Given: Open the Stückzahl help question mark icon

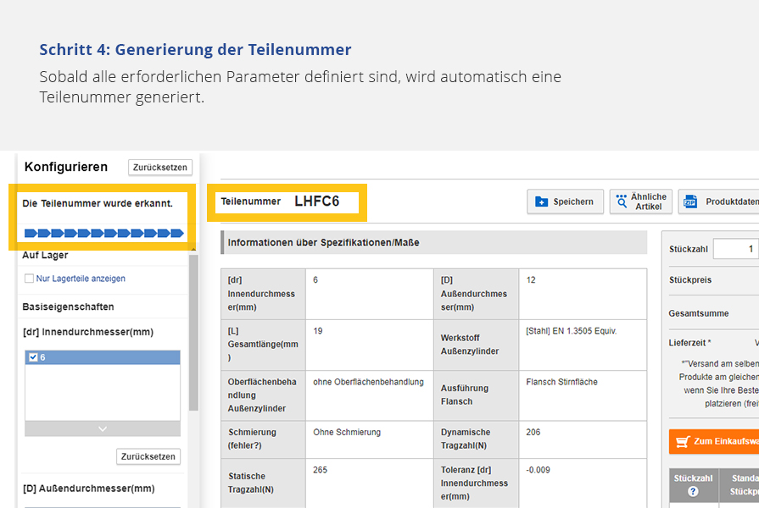Looking at the screenshot, I should coord(693,492).
